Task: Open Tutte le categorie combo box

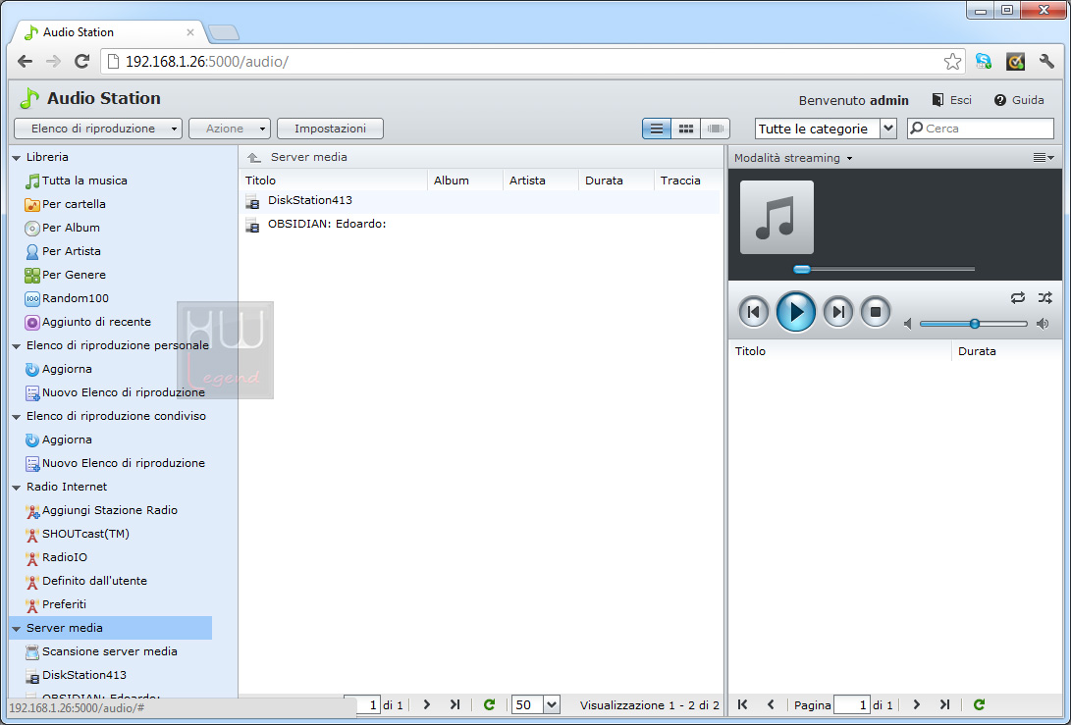Action: [x=826, y=129]
